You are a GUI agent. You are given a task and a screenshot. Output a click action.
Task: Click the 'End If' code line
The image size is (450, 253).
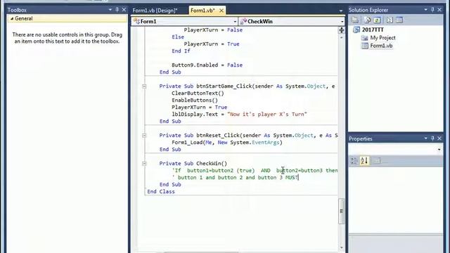pyautogui.click(x=181, y=51)
